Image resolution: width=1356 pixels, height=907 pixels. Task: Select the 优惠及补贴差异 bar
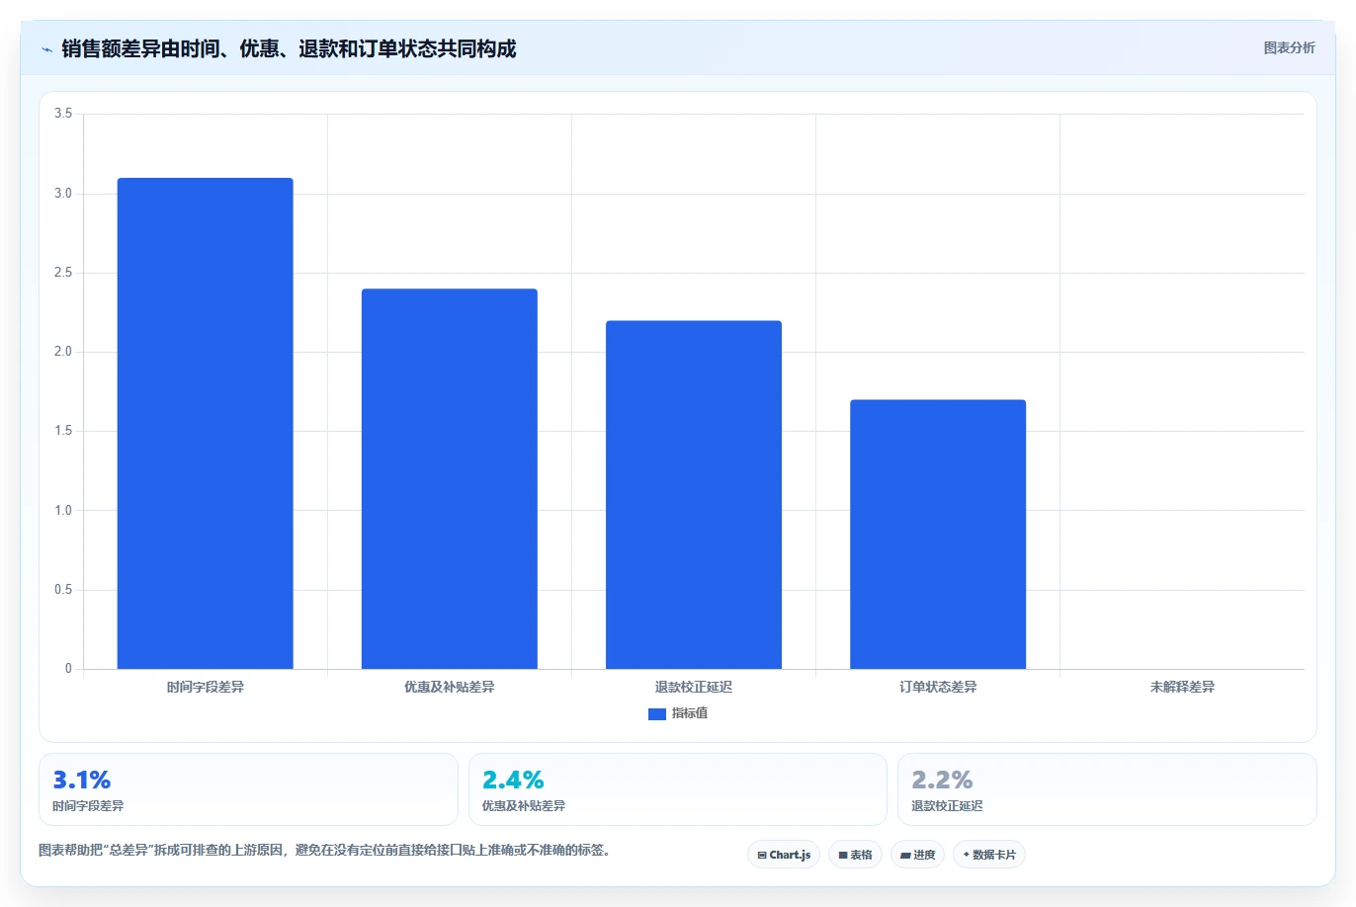[x=449, y=479]
